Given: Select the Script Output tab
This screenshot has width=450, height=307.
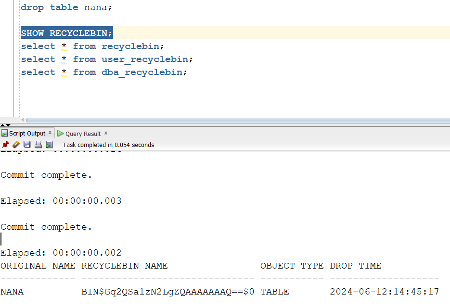Looking at the screenshot, I should 27,134.
